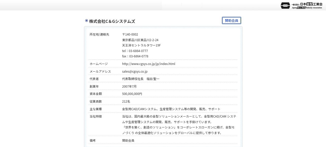Click the 代表者 row label
326x147 pixels.
[94, 79]
